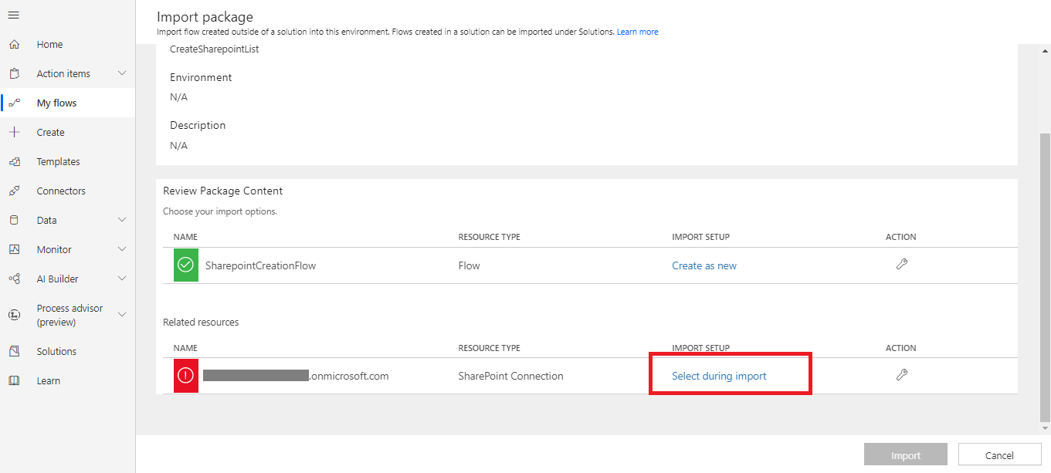Click the 'Choose your import options.' text

(220, 211)
